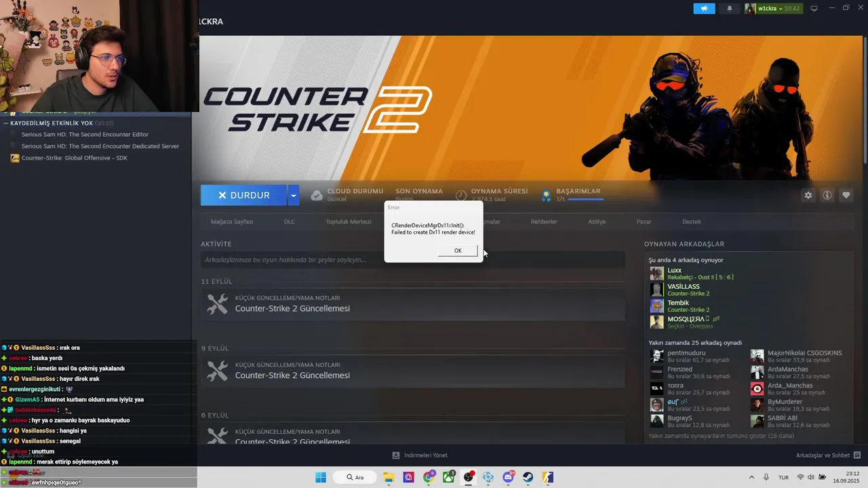Click the achievements badge icon
The height and width of the screenshot is (488, 868).
coord(546,195)
